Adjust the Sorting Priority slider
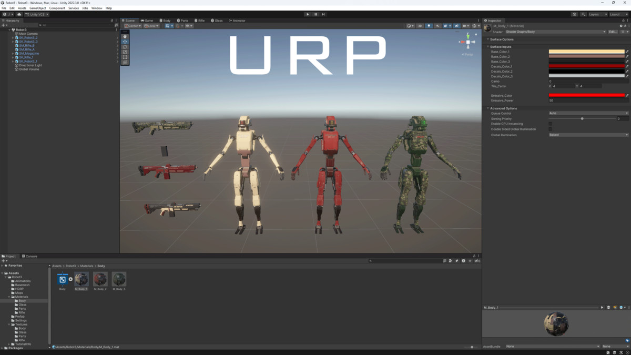The width and height of the screenshot is (631, 355). tap(582, 119)
